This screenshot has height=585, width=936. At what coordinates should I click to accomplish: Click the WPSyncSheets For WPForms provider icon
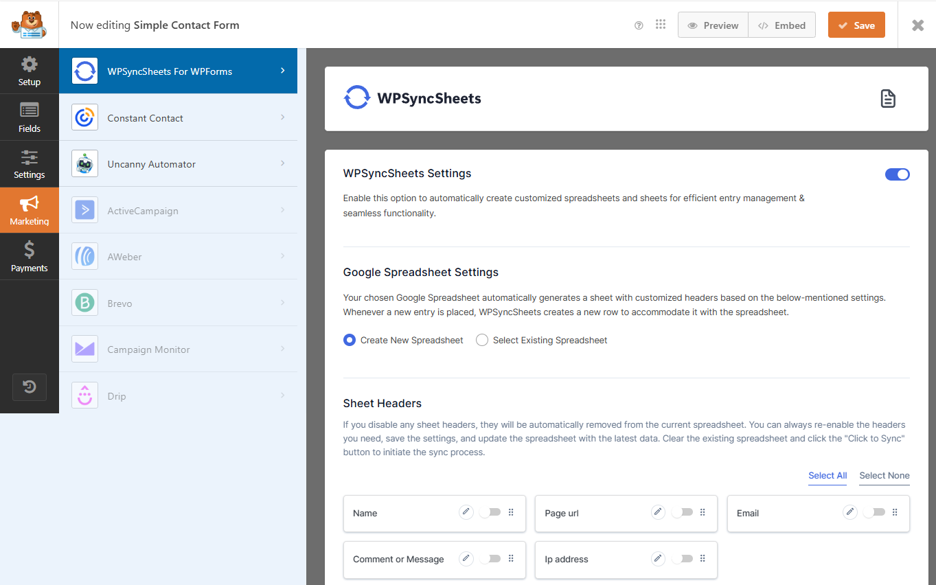click(85, 71)
